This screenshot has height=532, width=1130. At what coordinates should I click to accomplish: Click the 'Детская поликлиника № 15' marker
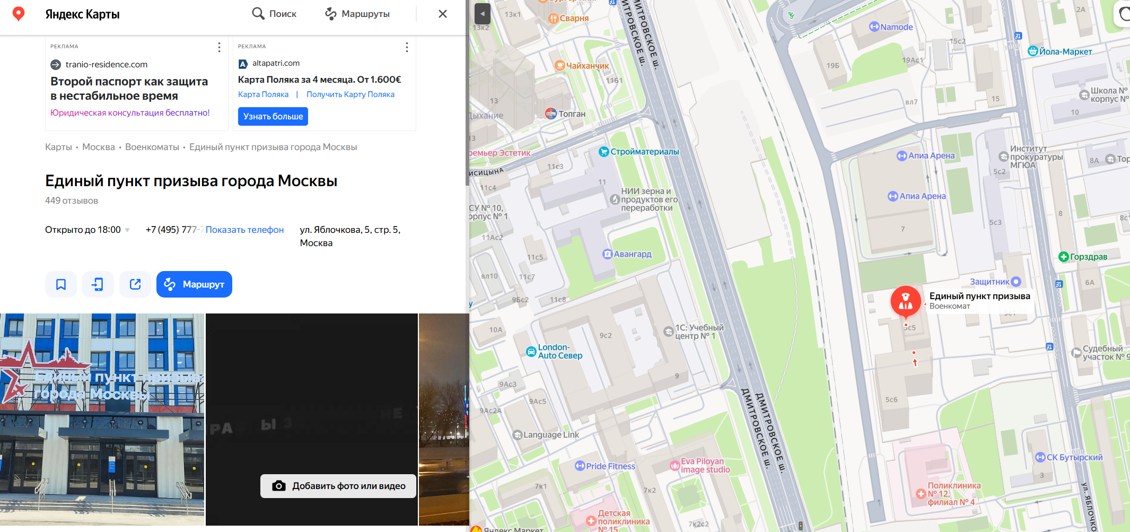click(591, 521)
